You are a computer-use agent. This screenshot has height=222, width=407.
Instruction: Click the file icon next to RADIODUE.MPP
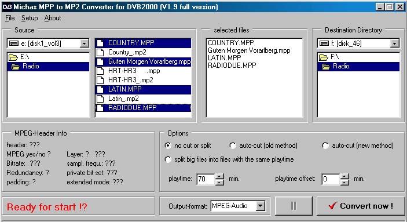tap(100, 108)
